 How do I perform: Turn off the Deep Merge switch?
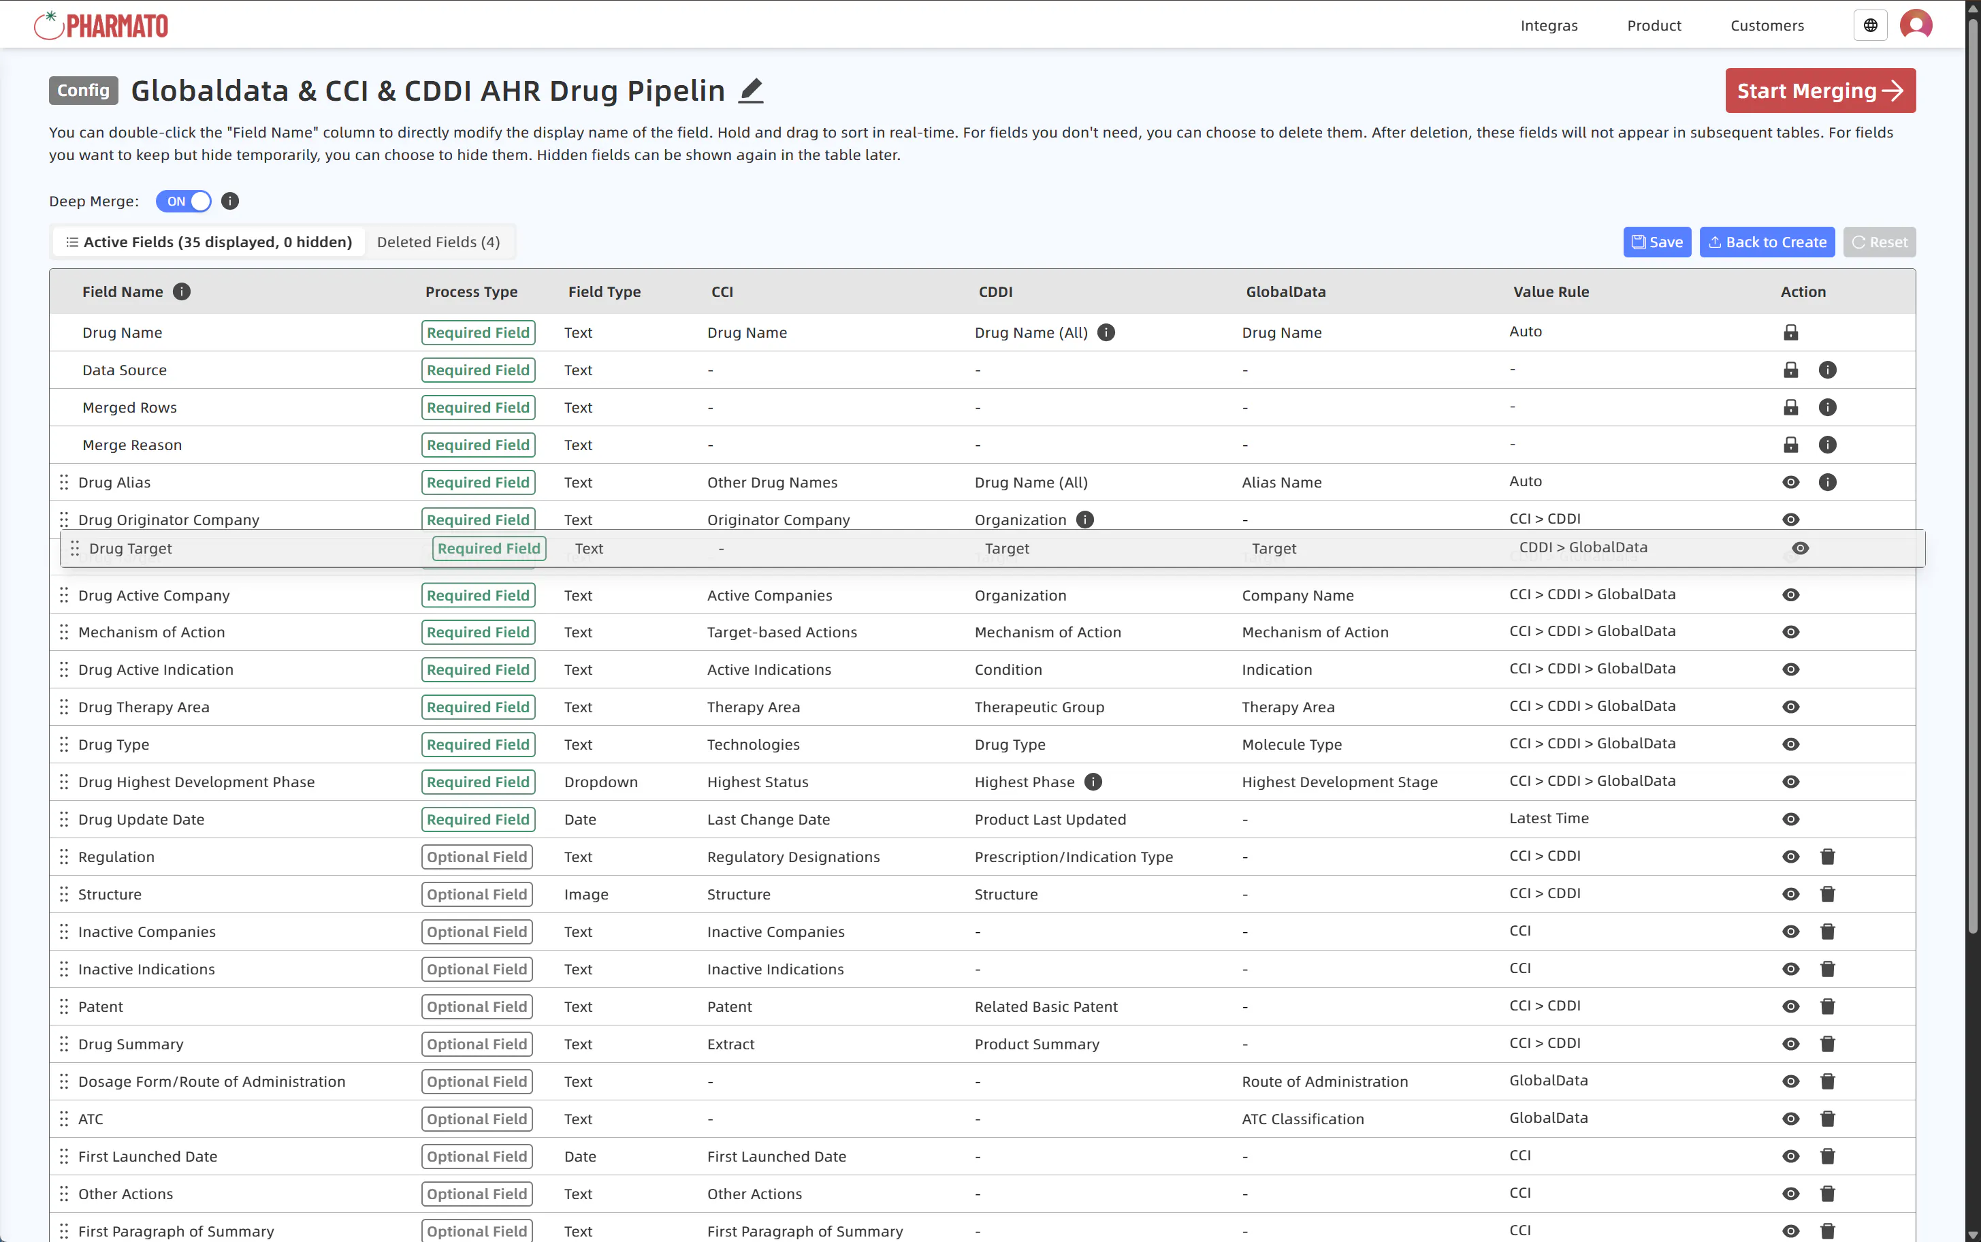(x=184, y=202)
